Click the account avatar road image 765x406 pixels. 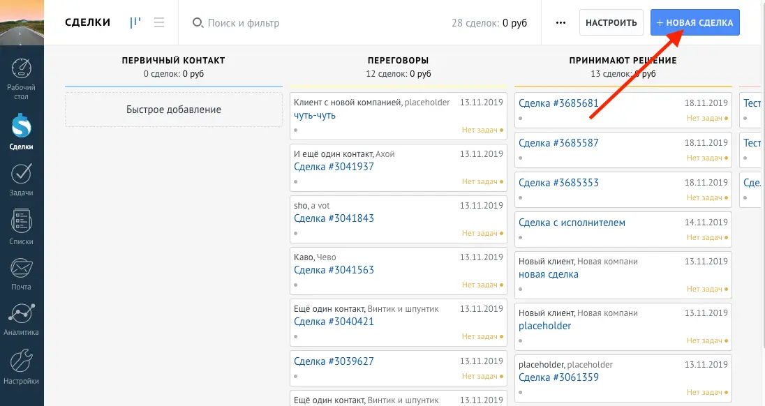click(22, 22)
